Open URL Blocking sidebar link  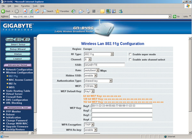pyautogui.click(x=14, y=103)
